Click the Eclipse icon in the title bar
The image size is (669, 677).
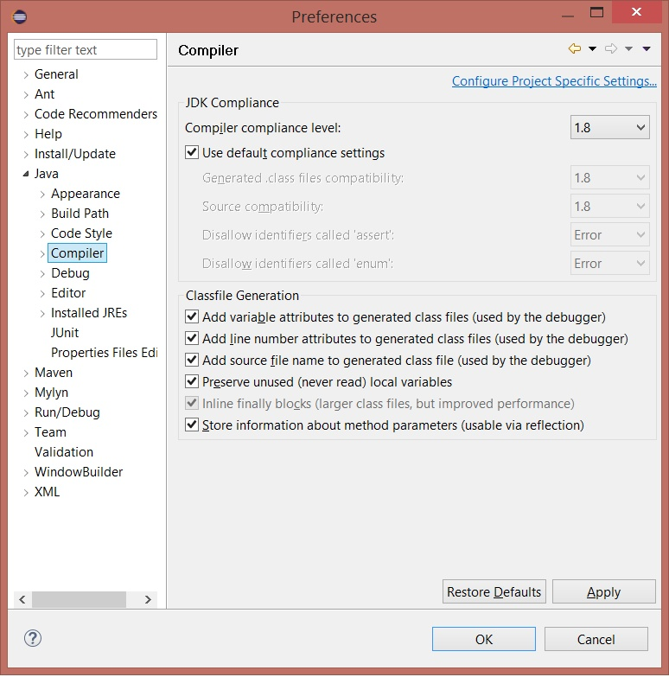pos(19,16)
